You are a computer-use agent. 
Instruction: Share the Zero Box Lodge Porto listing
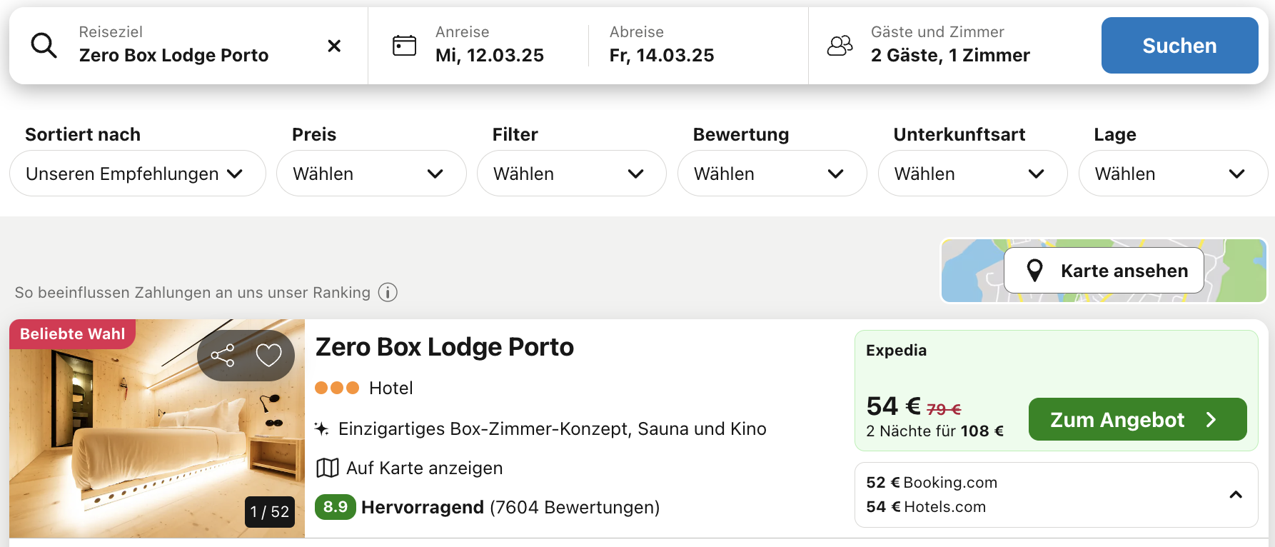click(x=223, y=355)
